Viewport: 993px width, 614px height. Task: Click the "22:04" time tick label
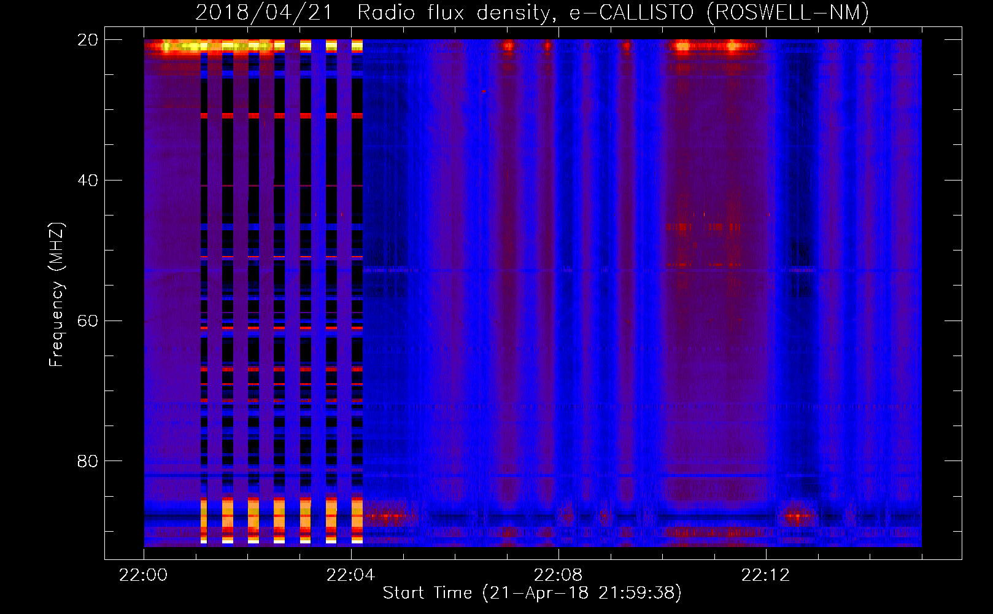click(x=351, y=575)
